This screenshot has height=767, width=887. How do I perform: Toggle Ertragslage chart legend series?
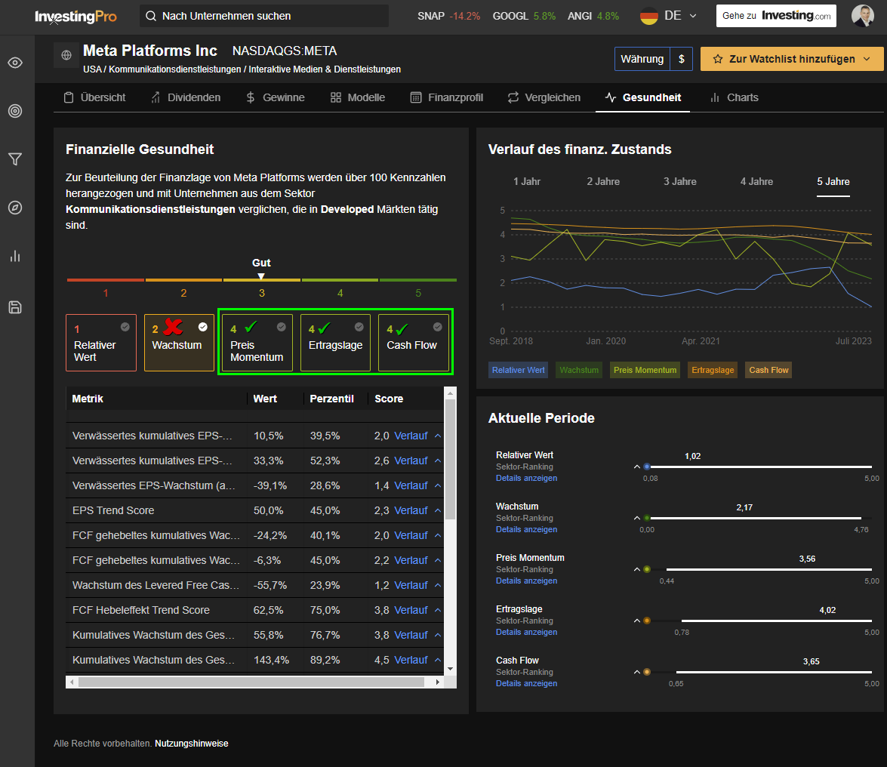tap(713, 370)
